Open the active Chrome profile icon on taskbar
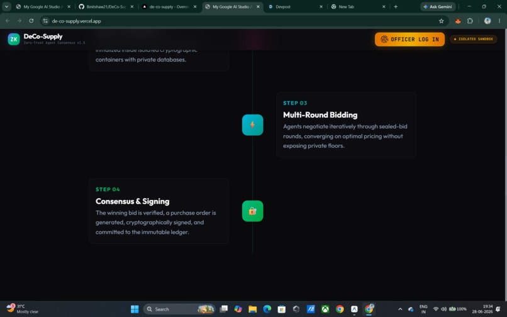 tap(369, 309)
